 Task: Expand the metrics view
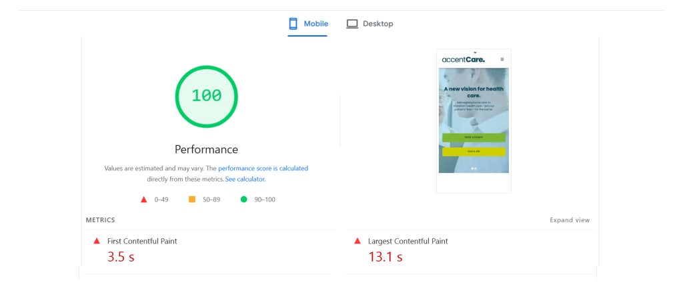point(570,220)
